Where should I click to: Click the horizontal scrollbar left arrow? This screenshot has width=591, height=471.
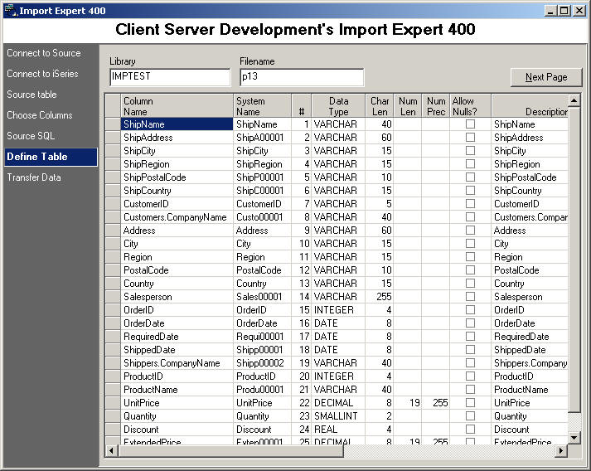point(111,450)
